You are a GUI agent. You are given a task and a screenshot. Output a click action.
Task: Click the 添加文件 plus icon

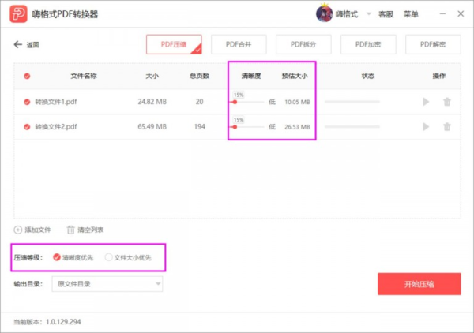[18, 230]
